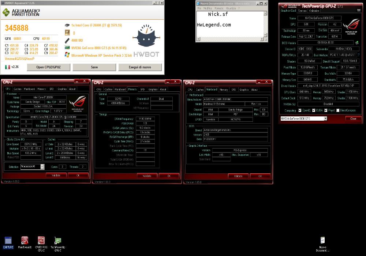Image resolution: width=366 pixels, height=256 pixels.
Task: Toggle OpenCL checkbox in GPU-Z
Action: 300,110
